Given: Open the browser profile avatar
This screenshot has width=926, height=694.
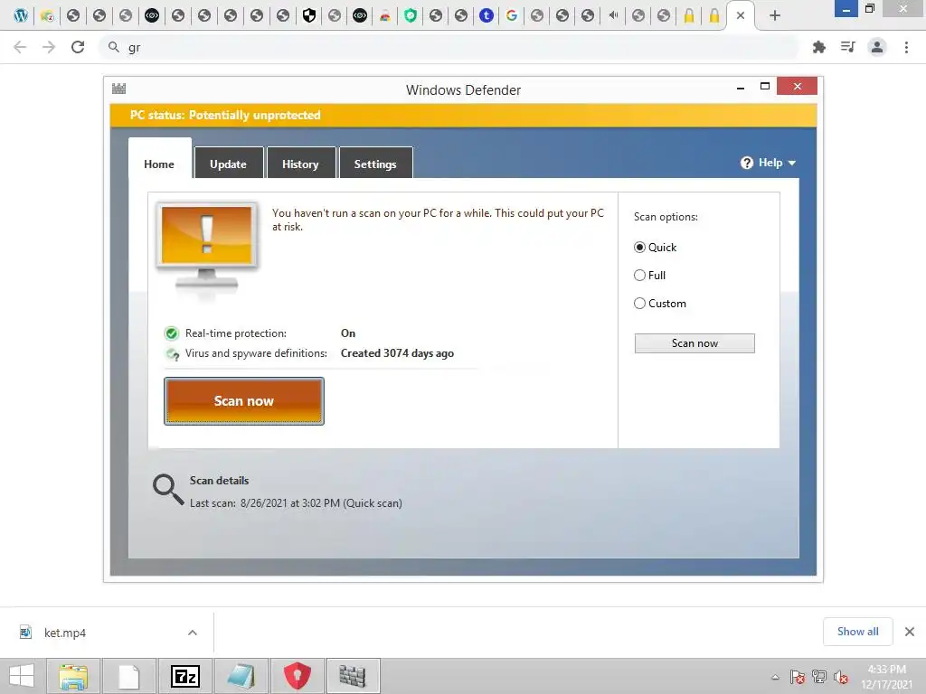Looking at the screenshot, I should pyautogui.click(x=877, y=47).
